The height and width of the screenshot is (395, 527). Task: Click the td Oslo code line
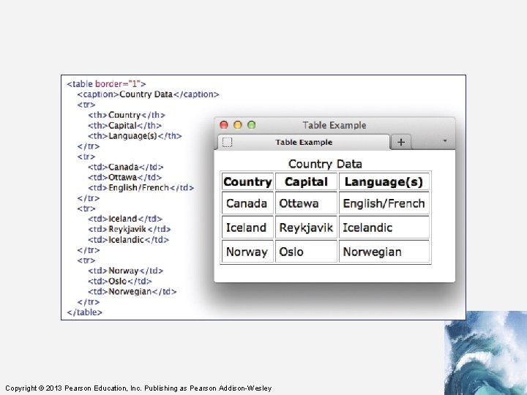[x=120, y=281]
